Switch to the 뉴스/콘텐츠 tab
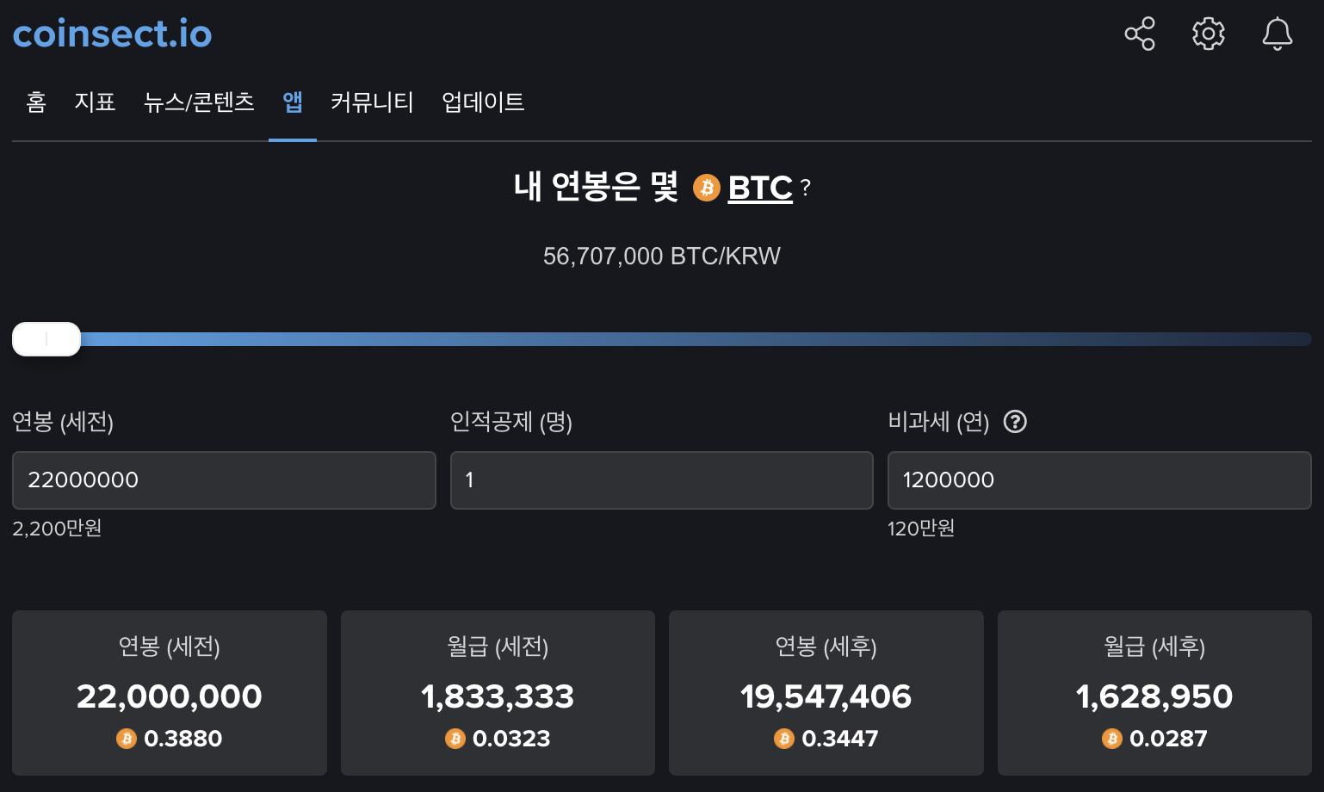1324x792 pixels. coord(199,102)
